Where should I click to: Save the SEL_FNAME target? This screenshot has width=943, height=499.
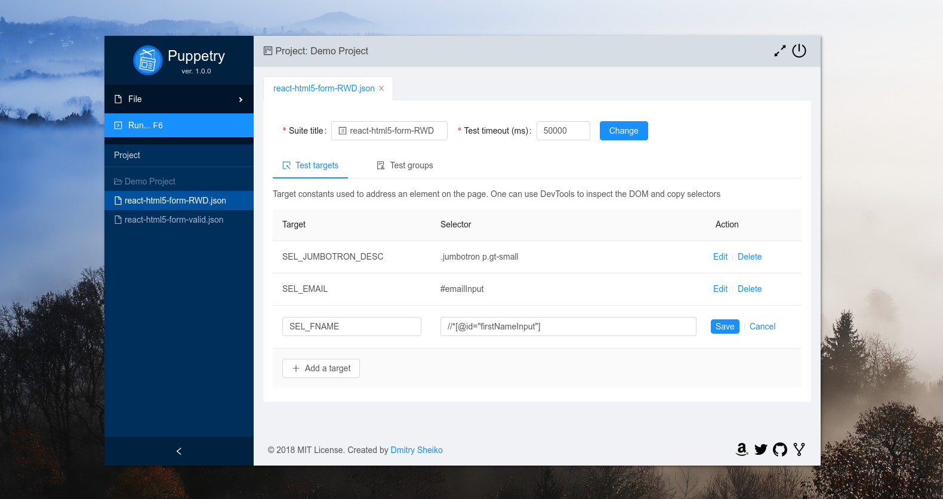[x=725, y=326]
